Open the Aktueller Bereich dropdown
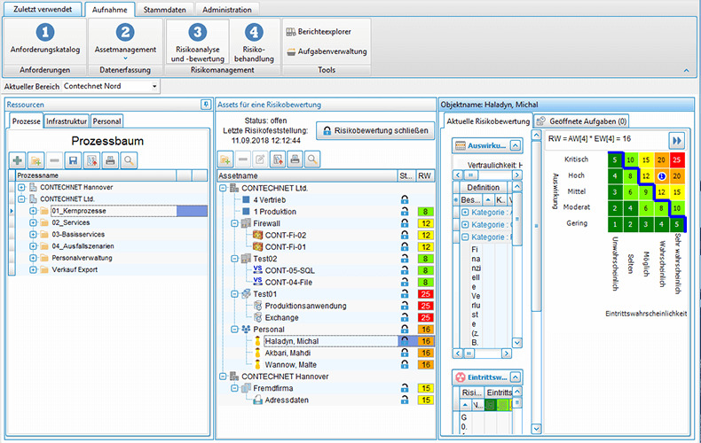 point(155,86)
